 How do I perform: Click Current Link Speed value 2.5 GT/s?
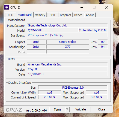[50, 97]
